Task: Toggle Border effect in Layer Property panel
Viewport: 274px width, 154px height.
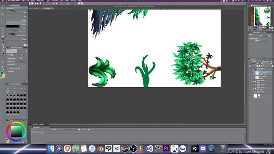Action: (261, 36)
